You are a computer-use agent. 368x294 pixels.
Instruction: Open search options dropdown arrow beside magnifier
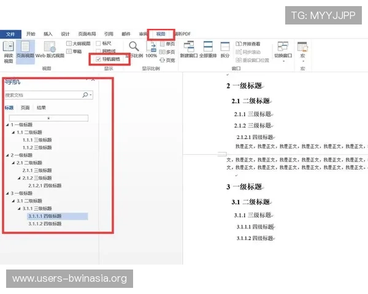pyautogui.click(x=91, y=95)
